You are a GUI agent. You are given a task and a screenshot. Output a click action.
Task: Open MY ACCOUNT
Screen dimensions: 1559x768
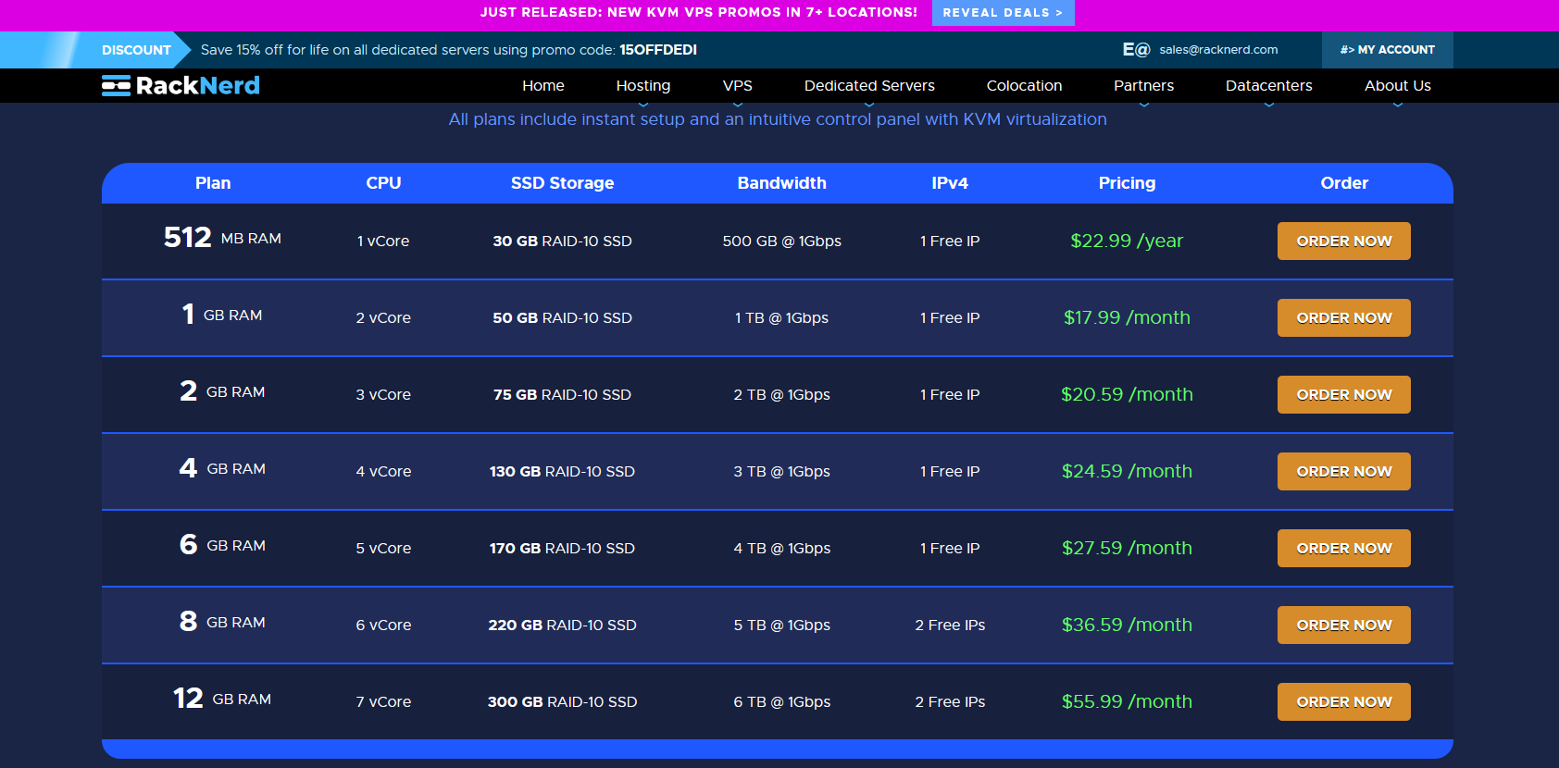tap(1388, 50)
